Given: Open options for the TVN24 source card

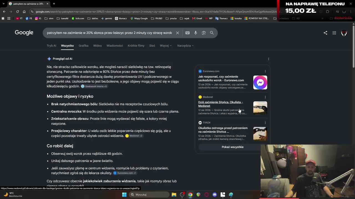Looking at the screenshot, I should pos(265,123).
